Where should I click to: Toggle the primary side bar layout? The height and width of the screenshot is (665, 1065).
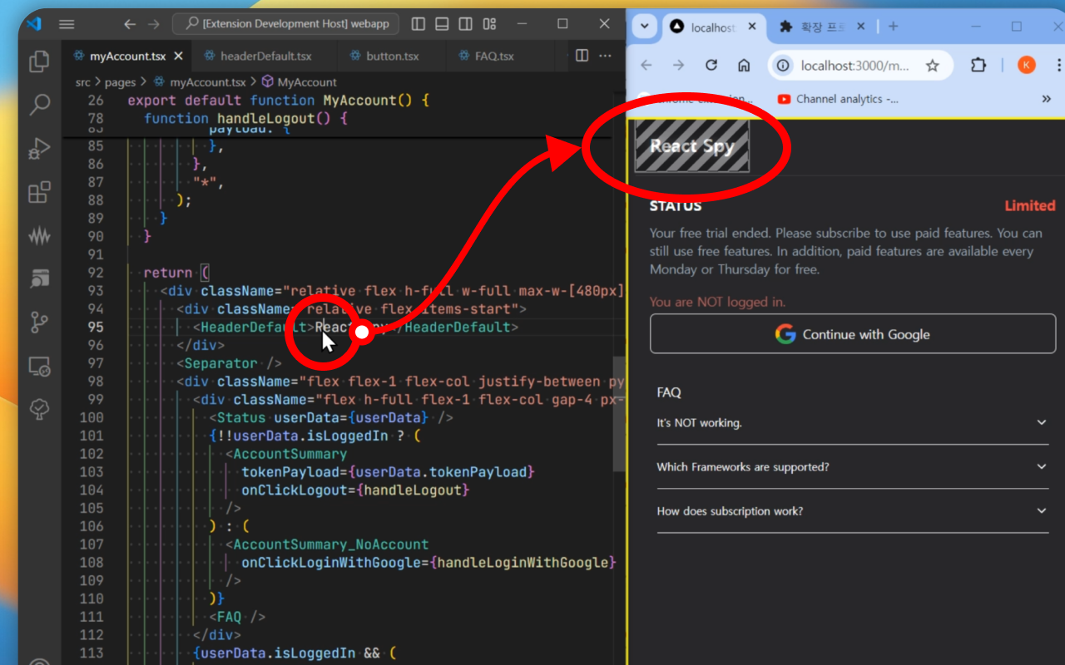click(x=419, y=24)
